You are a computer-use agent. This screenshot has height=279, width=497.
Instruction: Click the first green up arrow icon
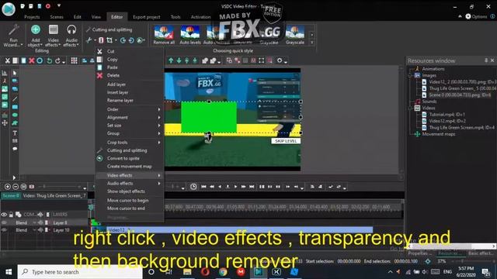pyautogui.click(x=171, y=60)
